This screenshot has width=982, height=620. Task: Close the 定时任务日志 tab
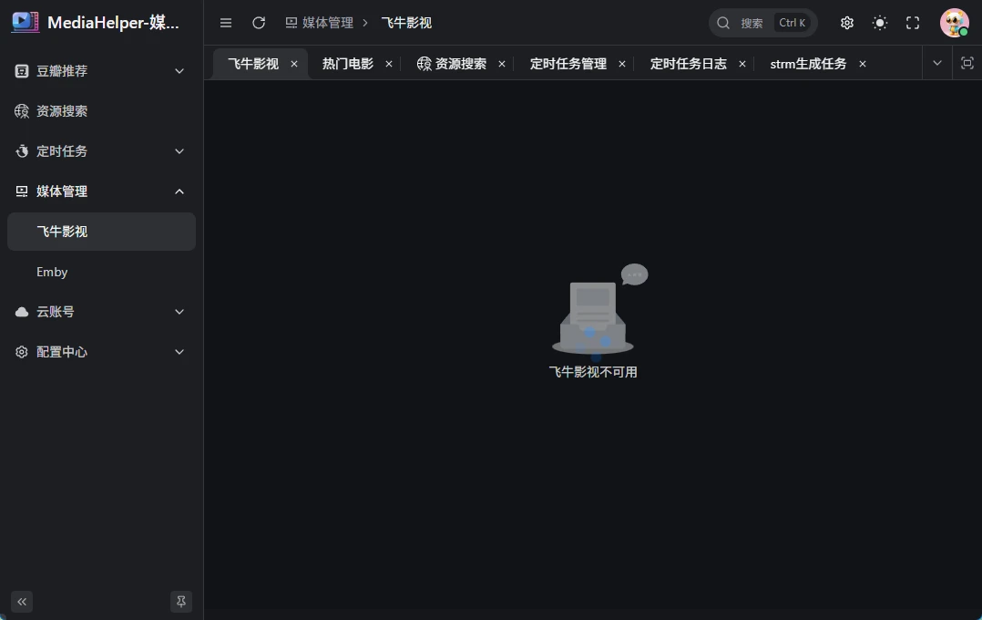742,64
